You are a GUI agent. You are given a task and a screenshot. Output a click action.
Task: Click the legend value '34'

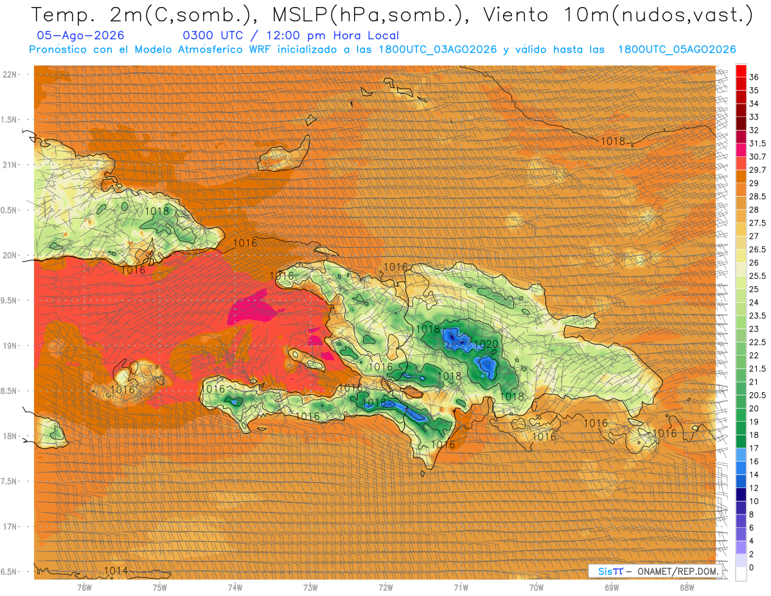point(754,103)
